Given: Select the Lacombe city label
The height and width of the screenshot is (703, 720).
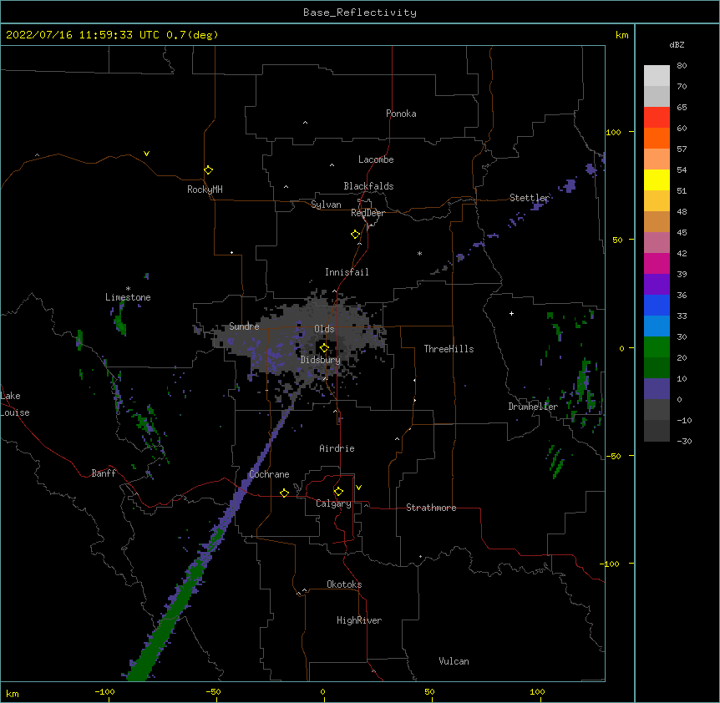Looking at the screenshot, I should pos(376,159).
